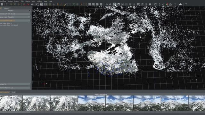Select the first blue-sky mountain thumbnail
Screen dimensions: 205x115
click(x=92, y=103)
